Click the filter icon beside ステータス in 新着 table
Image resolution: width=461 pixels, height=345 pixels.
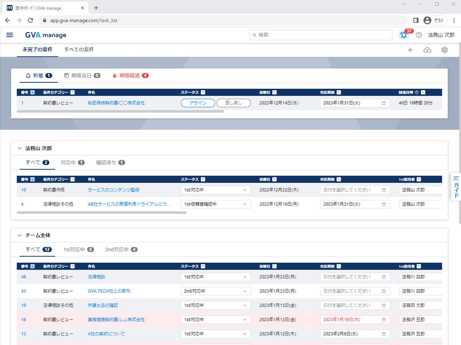coord(203,92)
